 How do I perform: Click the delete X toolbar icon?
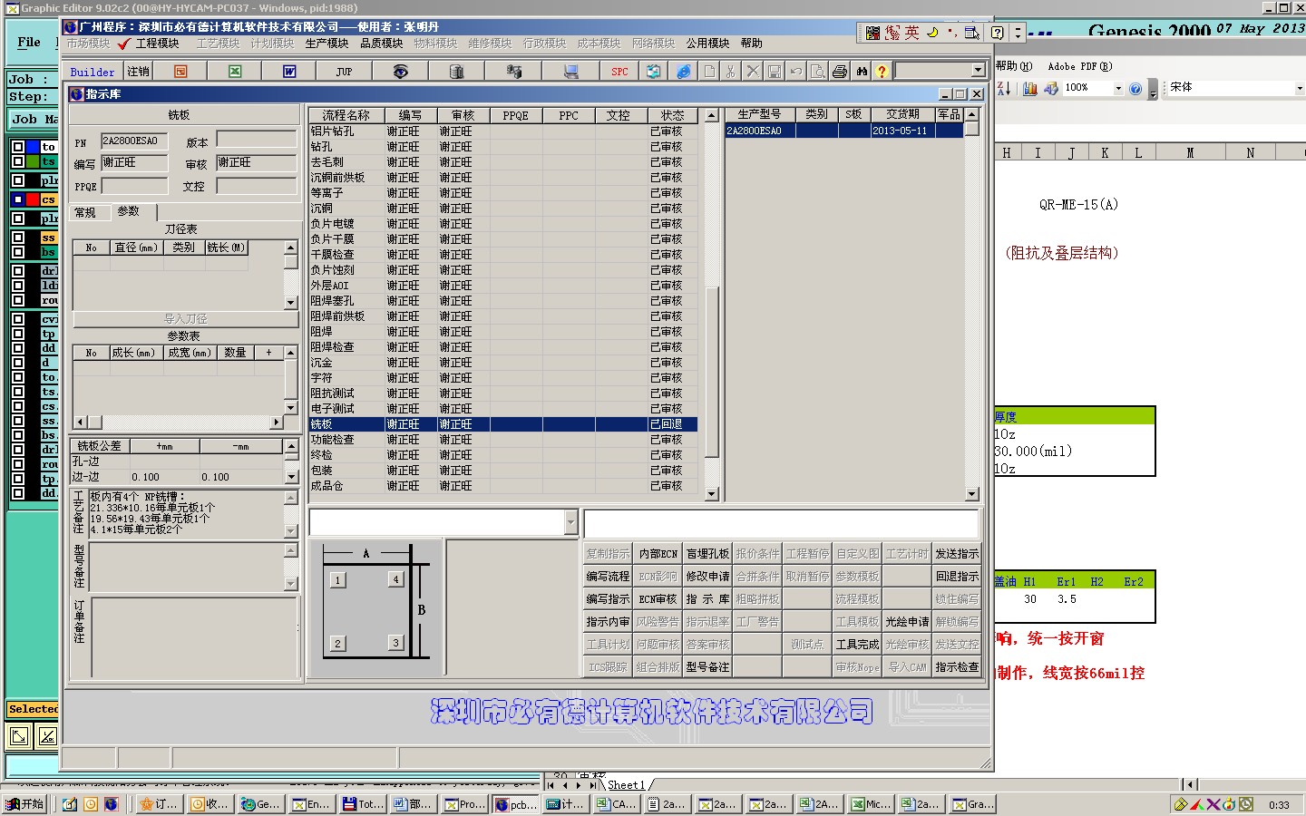click(x=753, y=72)
